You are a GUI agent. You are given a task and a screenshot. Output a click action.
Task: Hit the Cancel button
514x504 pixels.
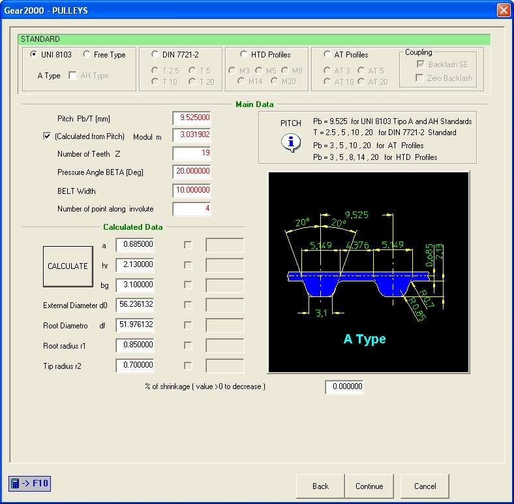(x=425, y=486)
